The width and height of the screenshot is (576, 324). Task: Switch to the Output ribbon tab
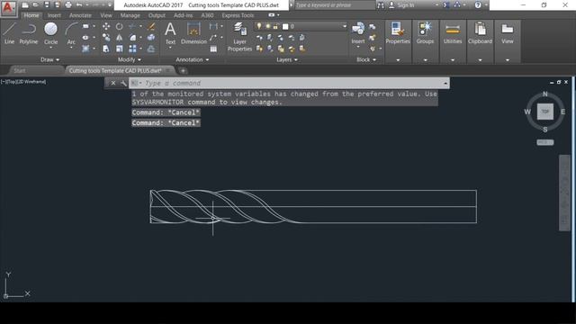point(157,15)
